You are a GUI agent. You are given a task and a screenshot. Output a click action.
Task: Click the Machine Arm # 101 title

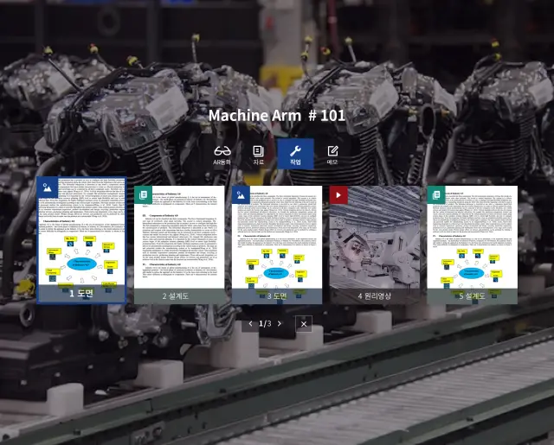pyautogui.click(x=277, y=116)
